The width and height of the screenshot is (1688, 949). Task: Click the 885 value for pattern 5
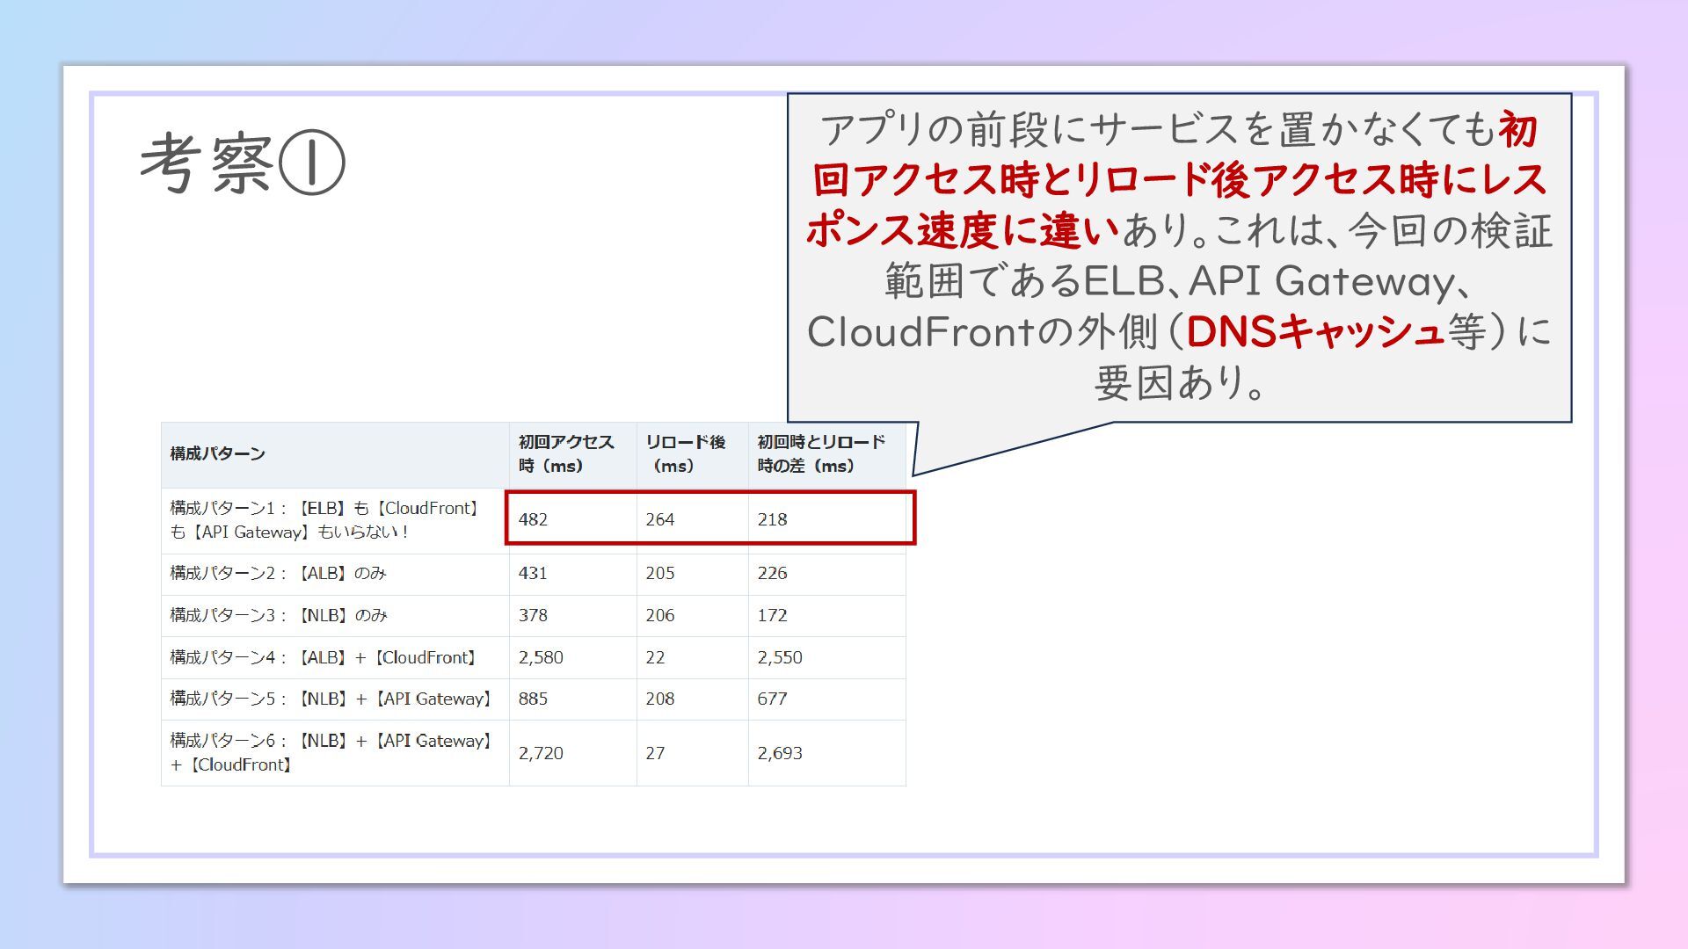tap(533, 699)
